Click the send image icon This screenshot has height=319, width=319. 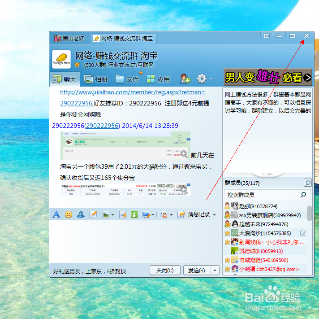coord(106,214)
